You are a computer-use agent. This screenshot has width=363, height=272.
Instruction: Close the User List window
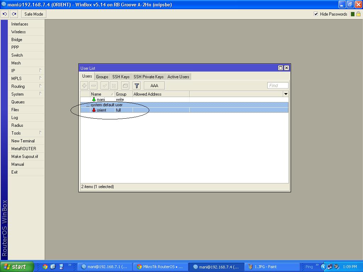coord(286,68)
